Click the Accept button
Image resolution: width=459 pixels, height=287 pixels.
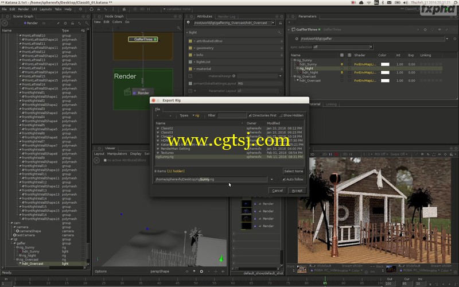(297, 191)
